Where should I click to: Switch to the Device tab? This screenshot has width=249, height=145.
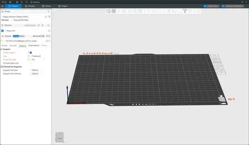click(46, 6)
